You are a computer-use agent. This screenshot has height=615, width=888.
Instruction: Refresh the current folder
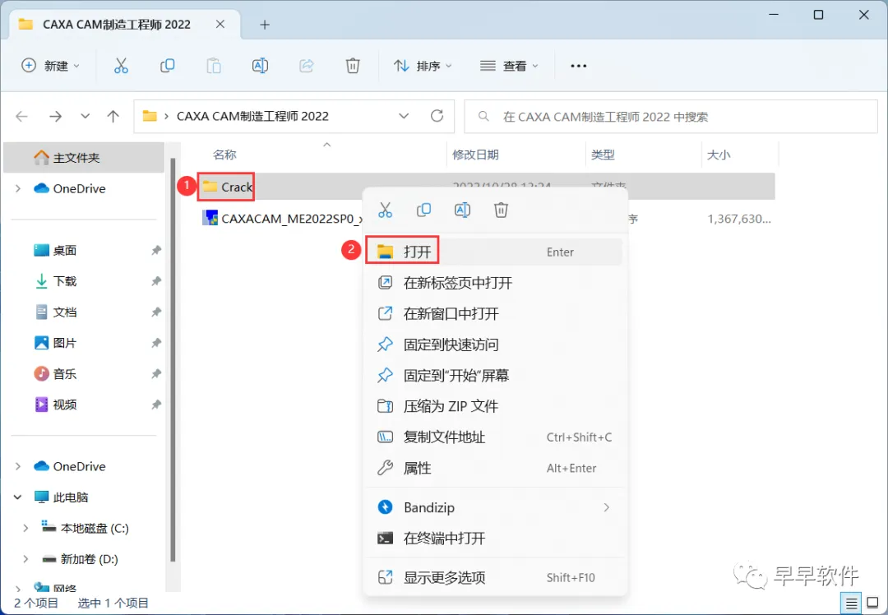(x=437, y=116)
